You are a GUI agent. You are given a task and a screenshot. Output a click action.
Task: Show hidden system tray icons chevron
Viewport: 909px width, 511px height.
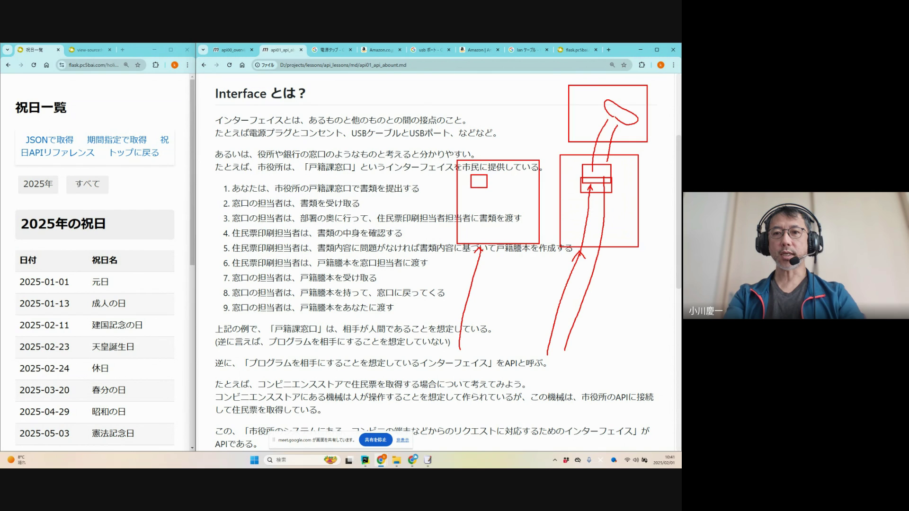pyautogui.click(x=555, y=460)
